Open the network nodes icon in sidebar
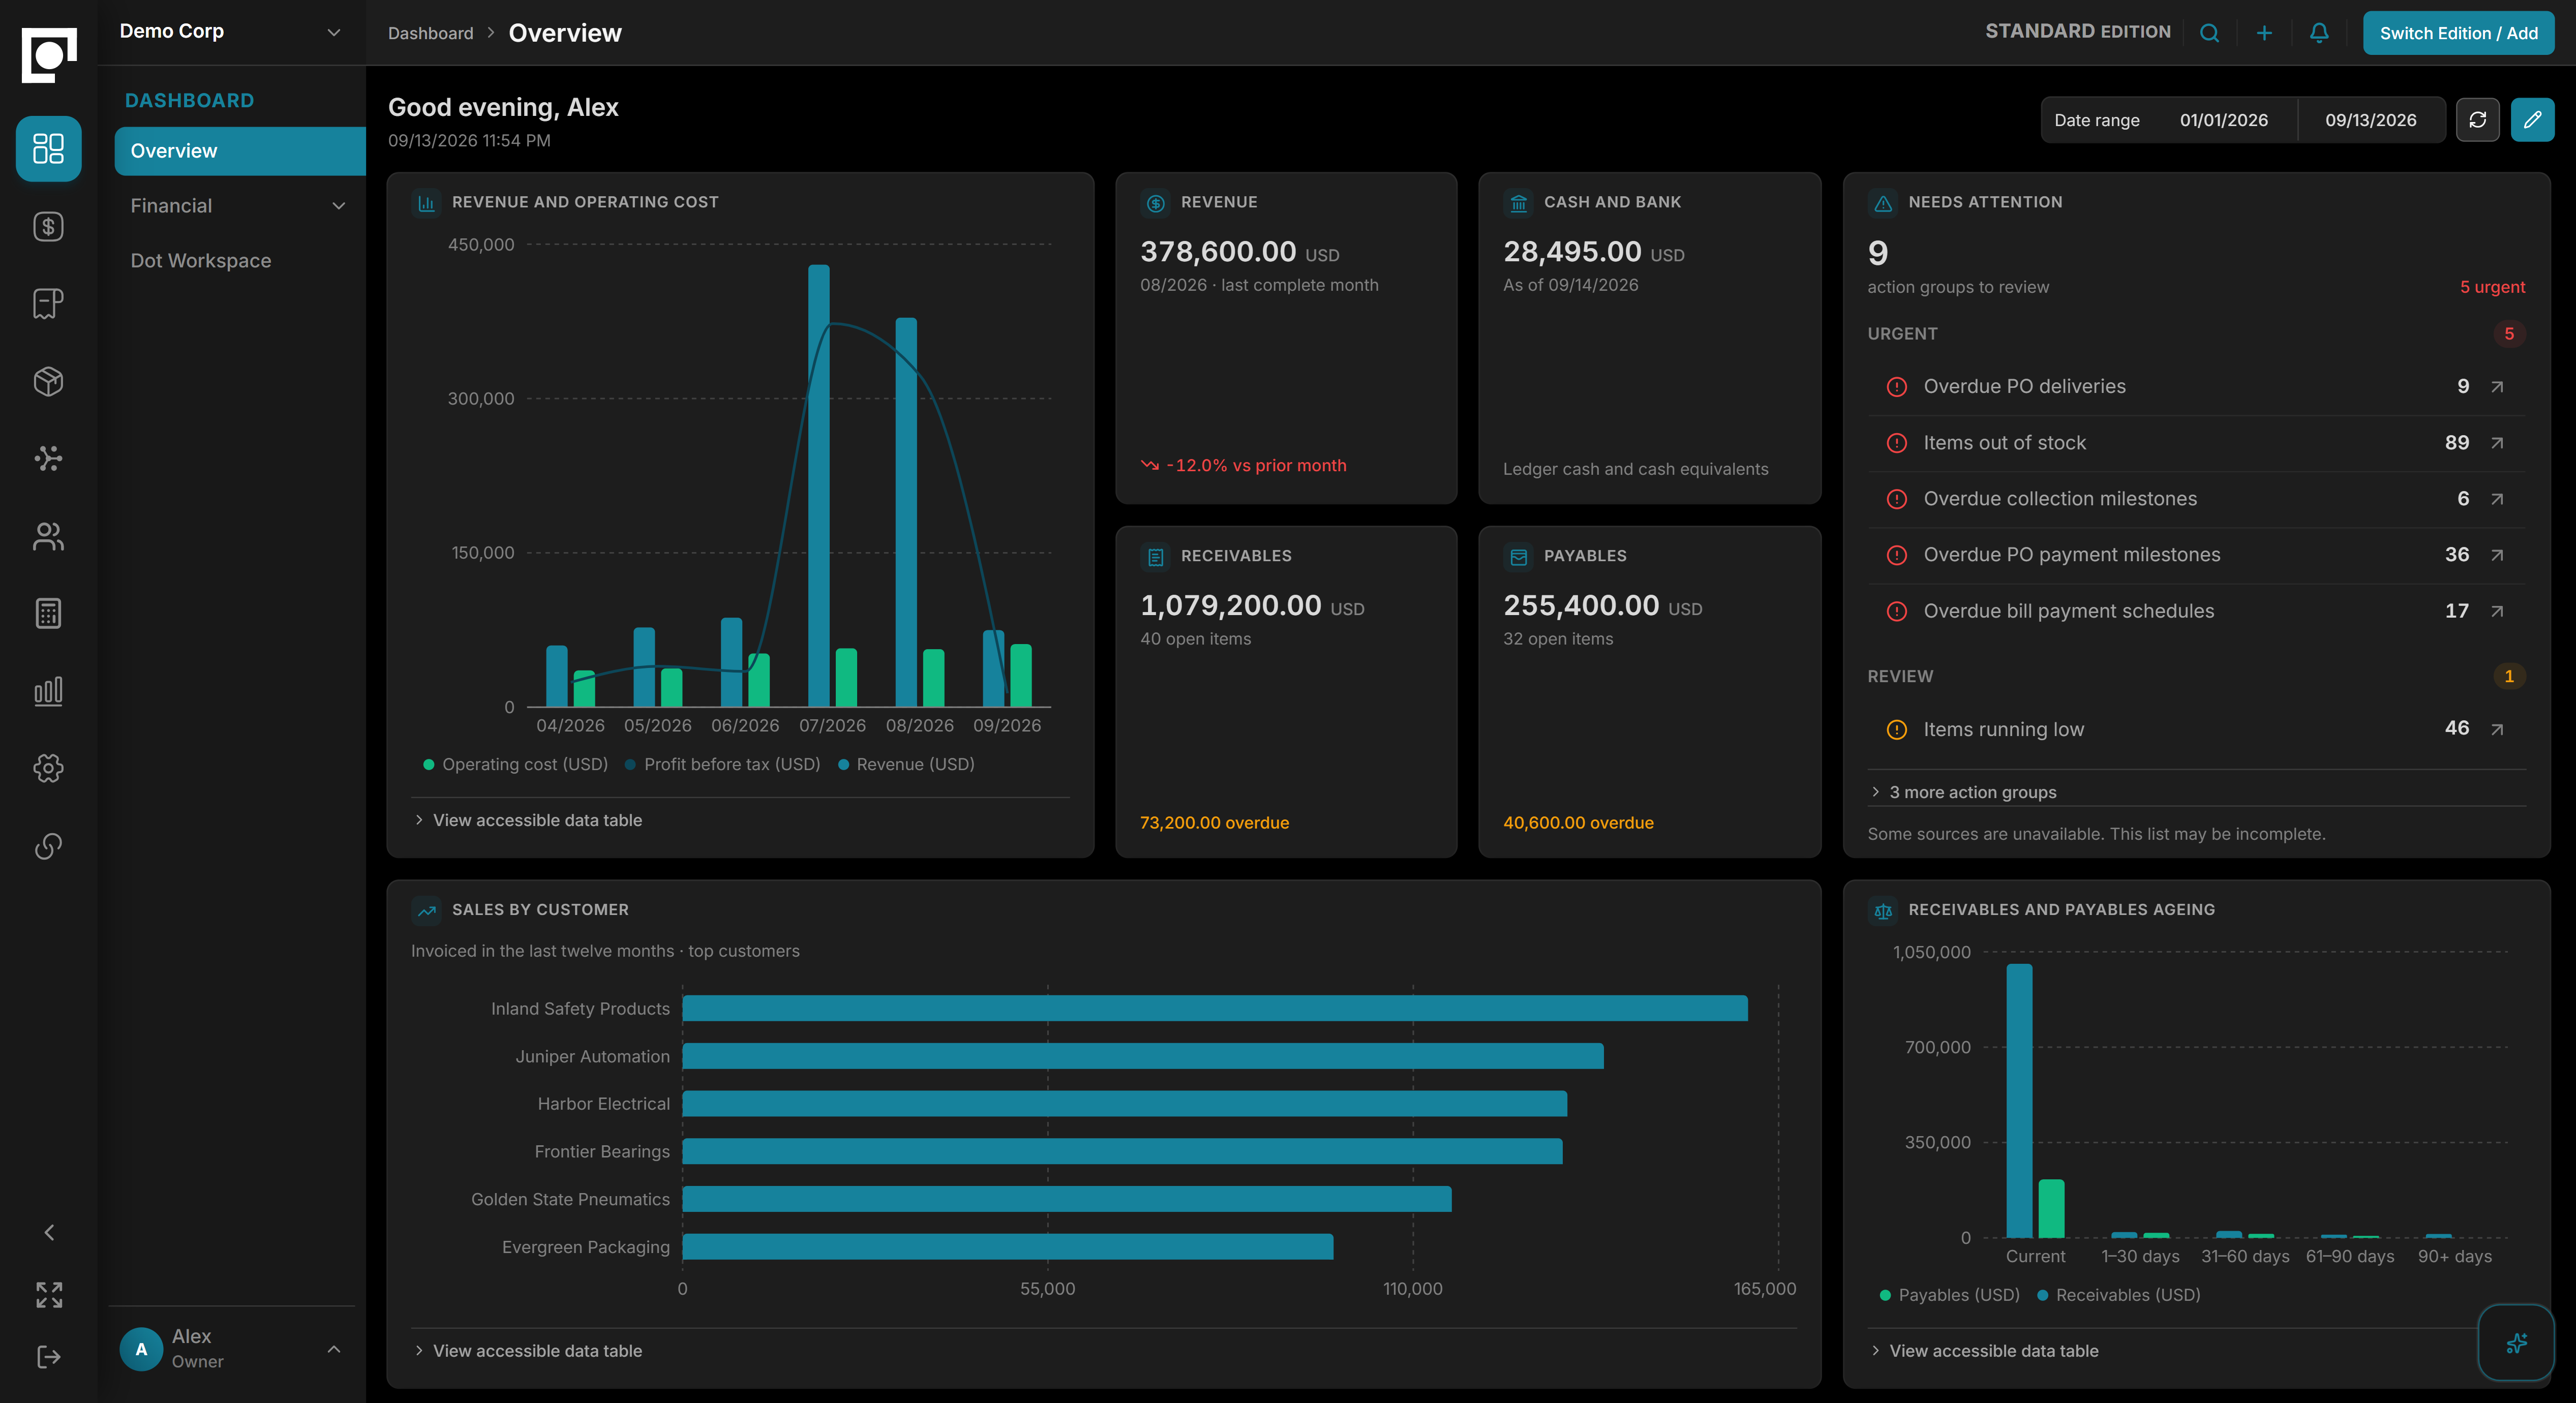Screen dimensions: 2576x1403 pos(48,458)
